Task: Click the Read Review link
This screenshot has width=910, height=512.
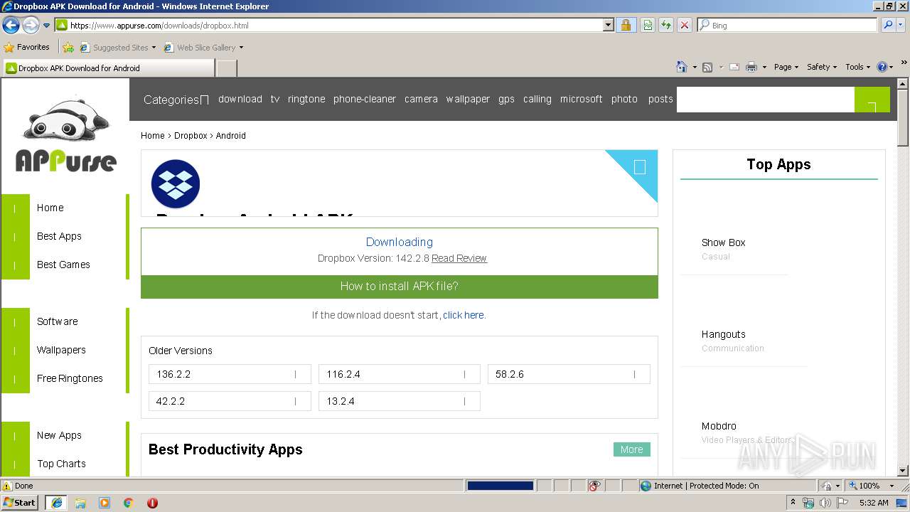Action: (x=459, y=258)
